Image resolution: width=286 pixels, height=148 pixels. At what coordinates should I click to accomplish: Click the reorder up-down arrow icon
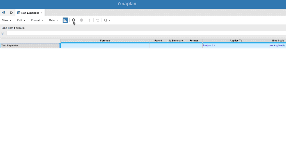pyautogui.click(x=89, y=20)
